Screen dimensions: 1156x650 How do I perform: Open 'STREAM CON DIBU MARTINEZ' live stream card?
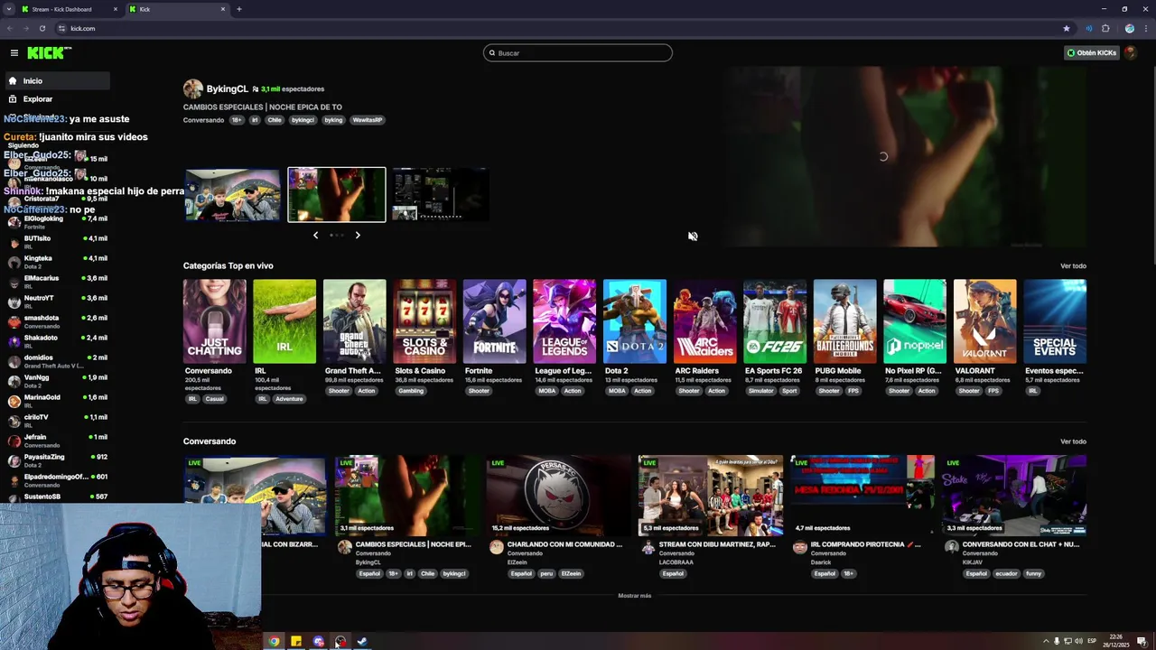710,496
